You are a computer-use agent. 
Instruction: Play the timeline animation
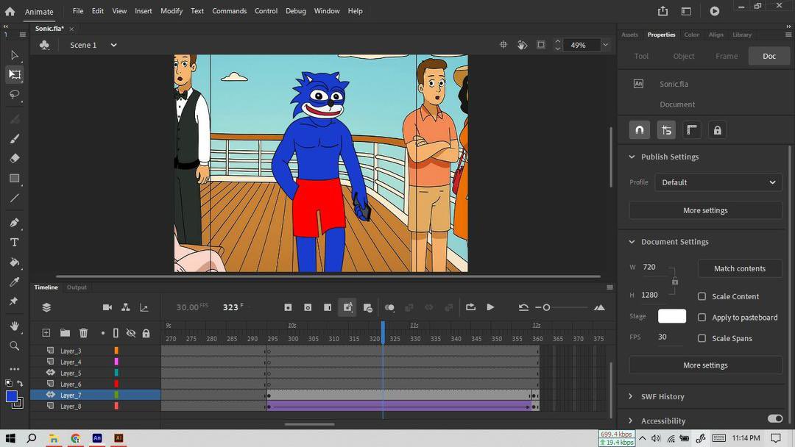(490, 307)
